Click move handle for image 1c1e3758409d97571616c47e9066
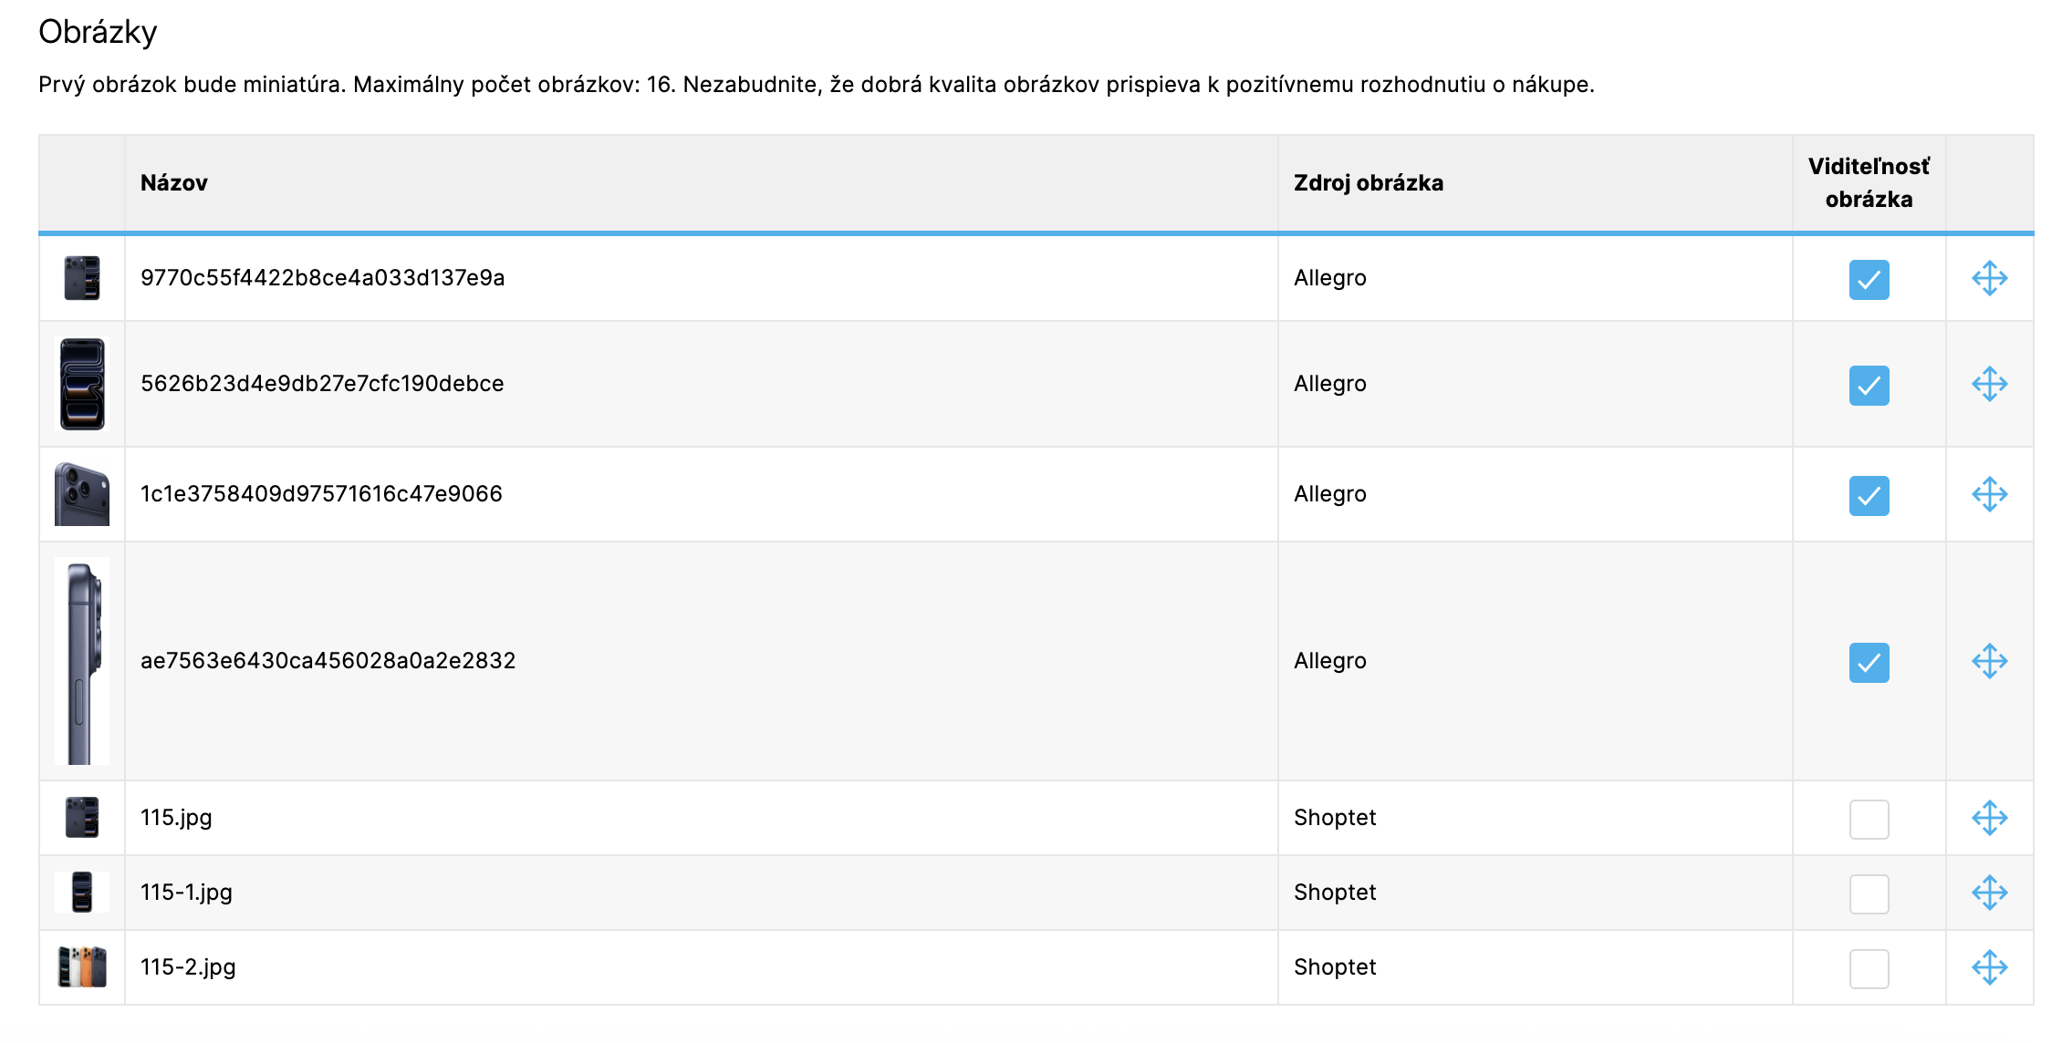This screenshot has width=2062, height=1043. coord(1989,494)
